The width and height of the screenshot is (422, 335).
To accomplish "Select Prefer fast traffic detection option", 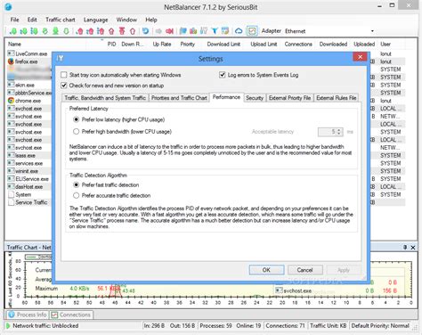I will tap(77, 184).
